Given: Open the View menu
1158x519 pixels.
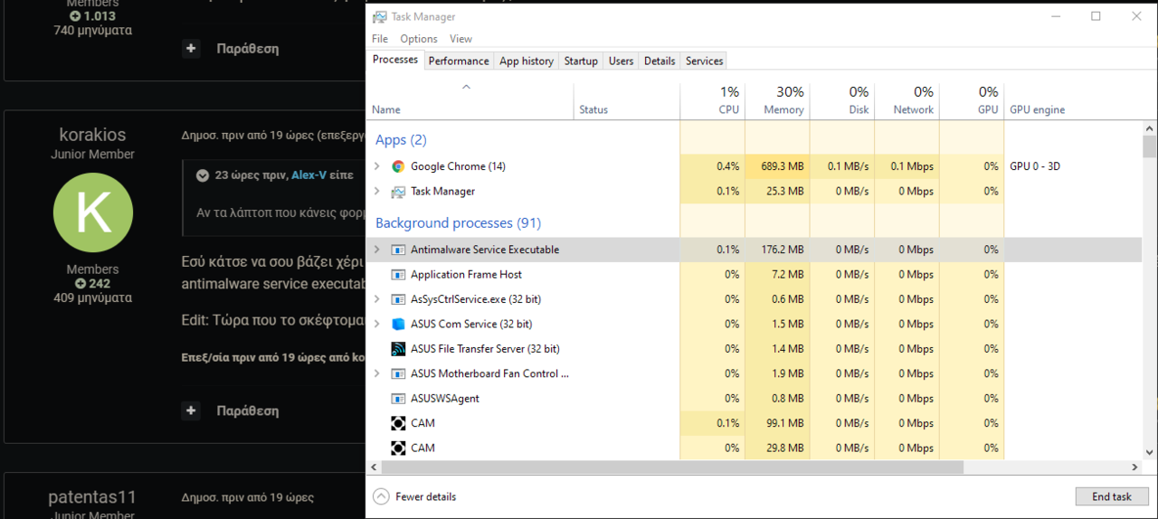Looking at the screenshot, I should 460,39.
